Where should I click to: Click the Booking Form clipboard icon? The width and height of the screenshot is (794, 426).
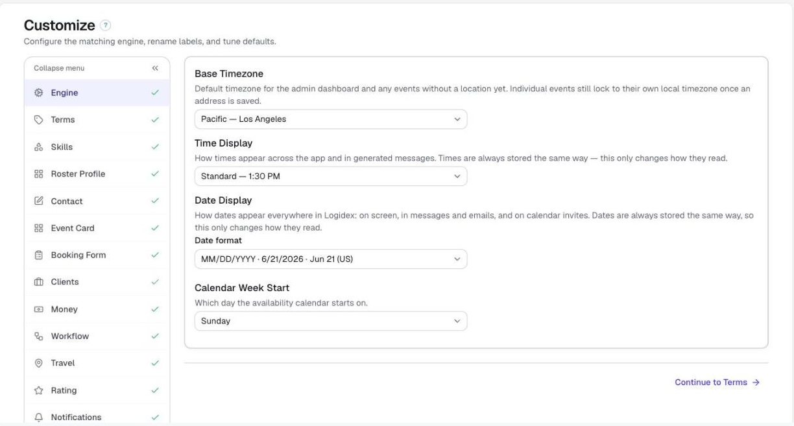click(x=38, y=255)
